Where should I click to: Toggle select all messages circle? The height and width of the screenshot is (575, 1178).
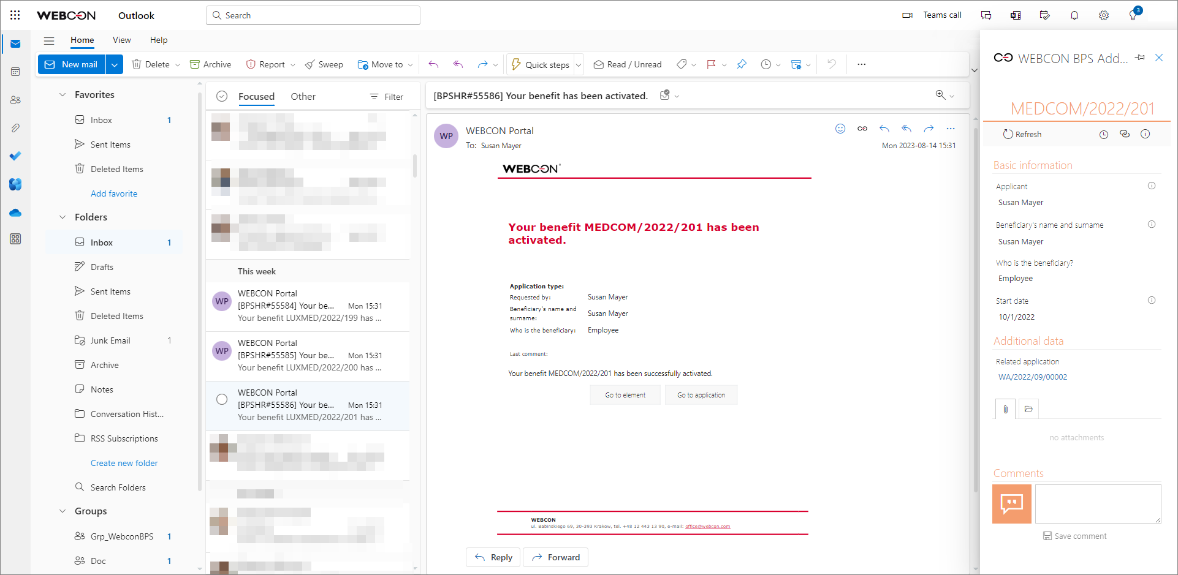[222, 96]
